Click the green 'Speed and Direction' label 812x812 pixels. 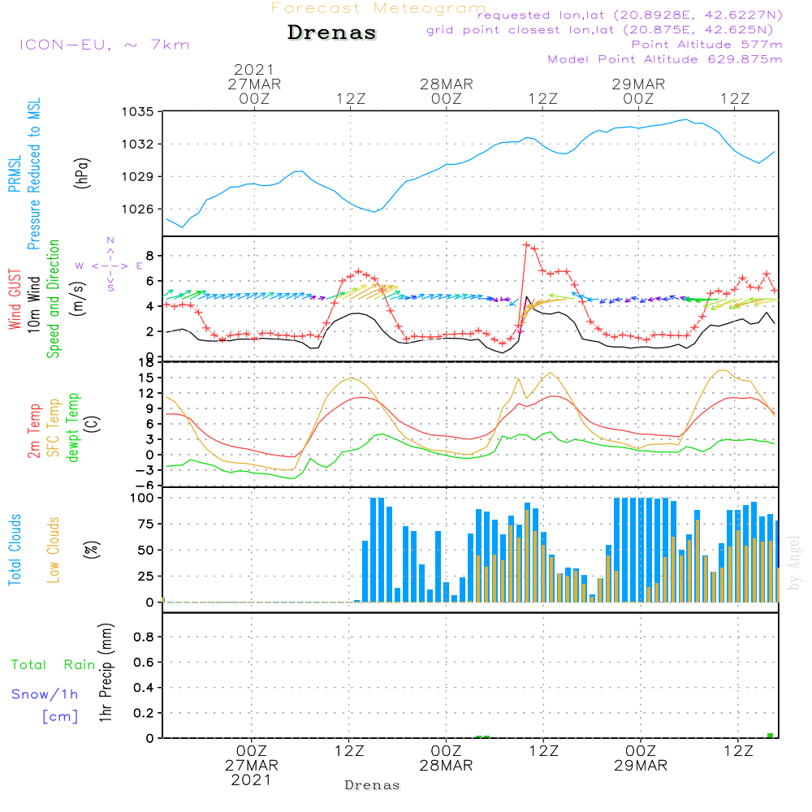pos(54,299)
